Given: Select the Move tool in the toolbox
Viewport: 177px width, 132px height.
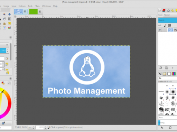Looking at the screenshot, I should [9, 14].
